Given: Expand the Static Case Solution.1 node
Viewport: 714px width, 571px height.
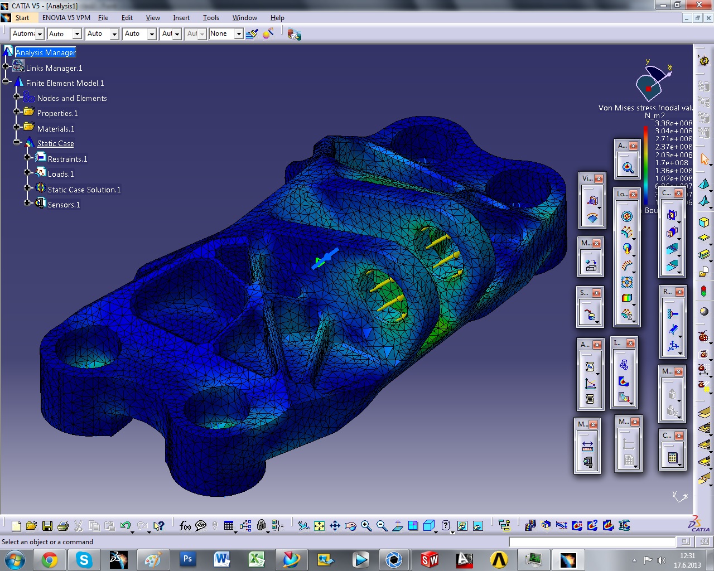Looking at the screenshot, I should point(27,188).
